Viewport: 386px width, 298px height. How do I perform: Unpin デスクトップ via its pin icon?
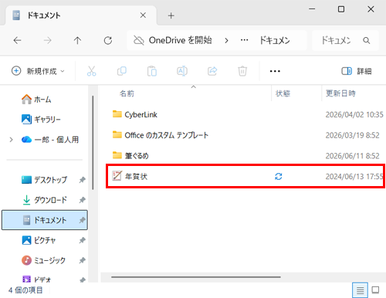tap(82, 180)
